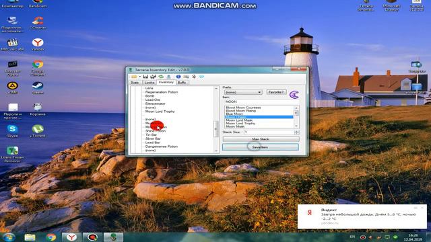Choose Blood Moon Countess from search results
Screen dimensions: 431x242
pos(243,108)
